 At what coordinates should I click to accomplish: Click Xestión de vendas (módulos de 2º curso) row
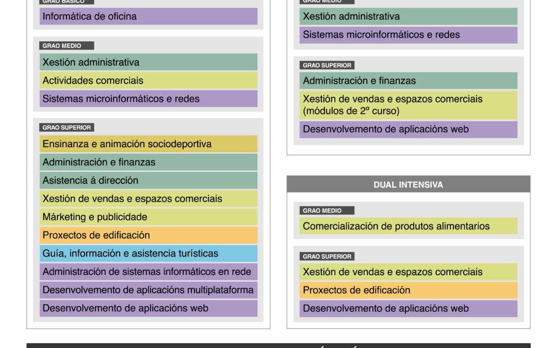click(x=408, y=105)
